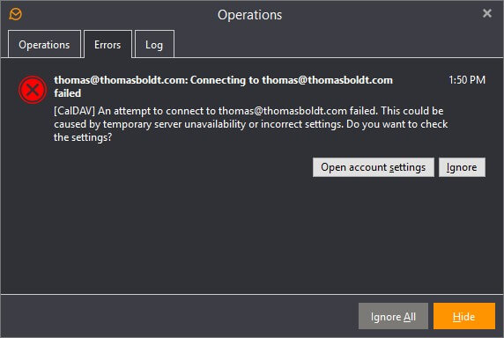Image resolution: width=504 pixels, height=338 pixels.
Task: Click the eM Client envelope logo icon
Action: point(16,14)
